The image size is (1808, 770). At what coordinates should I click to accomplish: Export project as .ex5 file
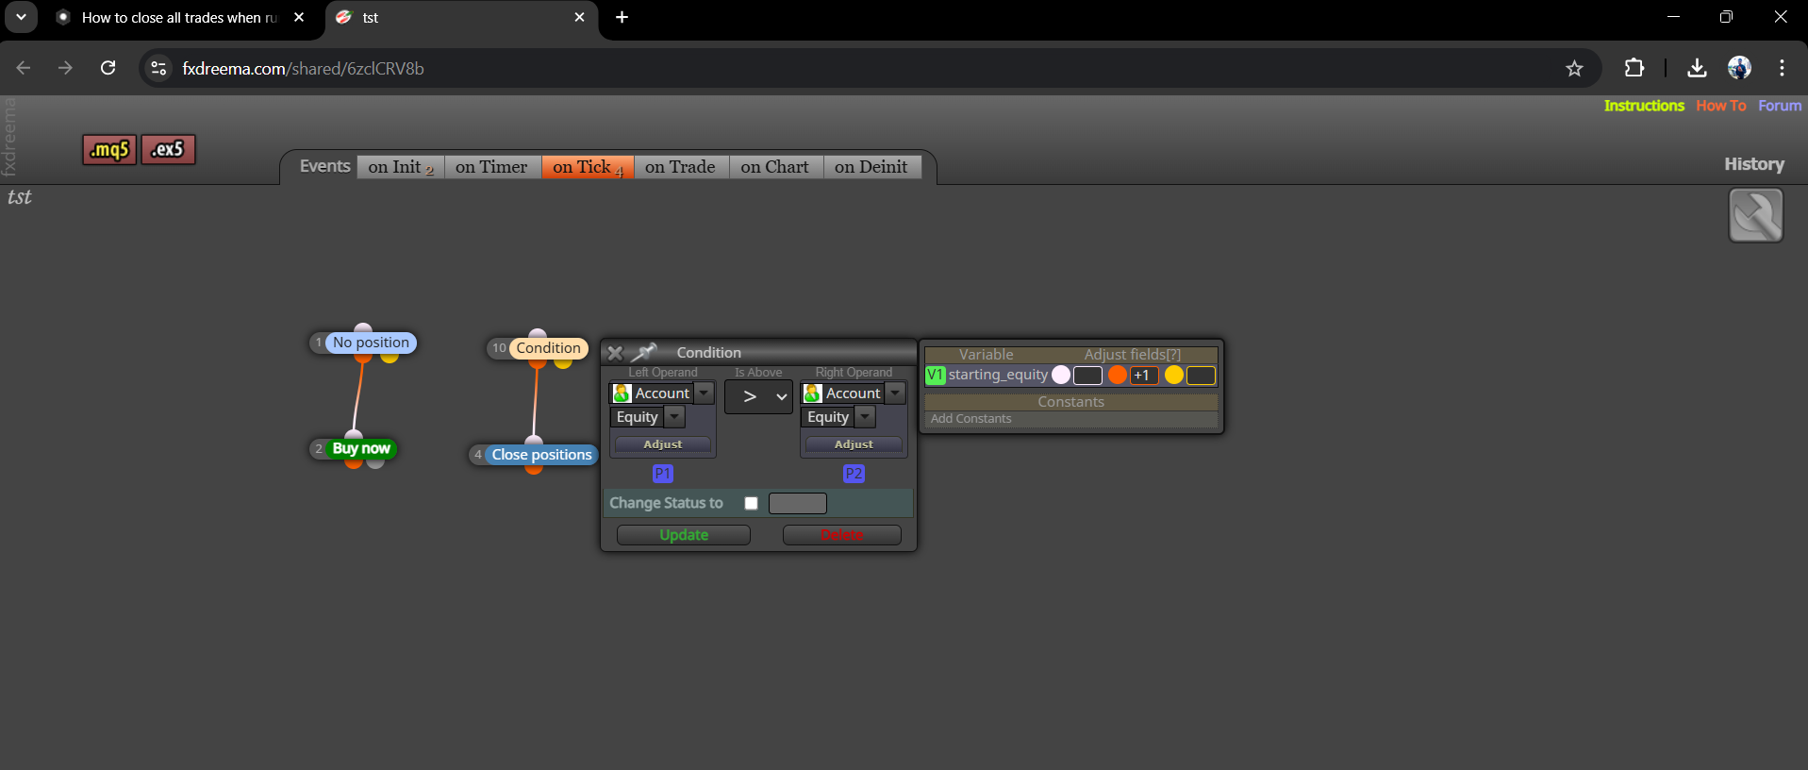[168, 149]
